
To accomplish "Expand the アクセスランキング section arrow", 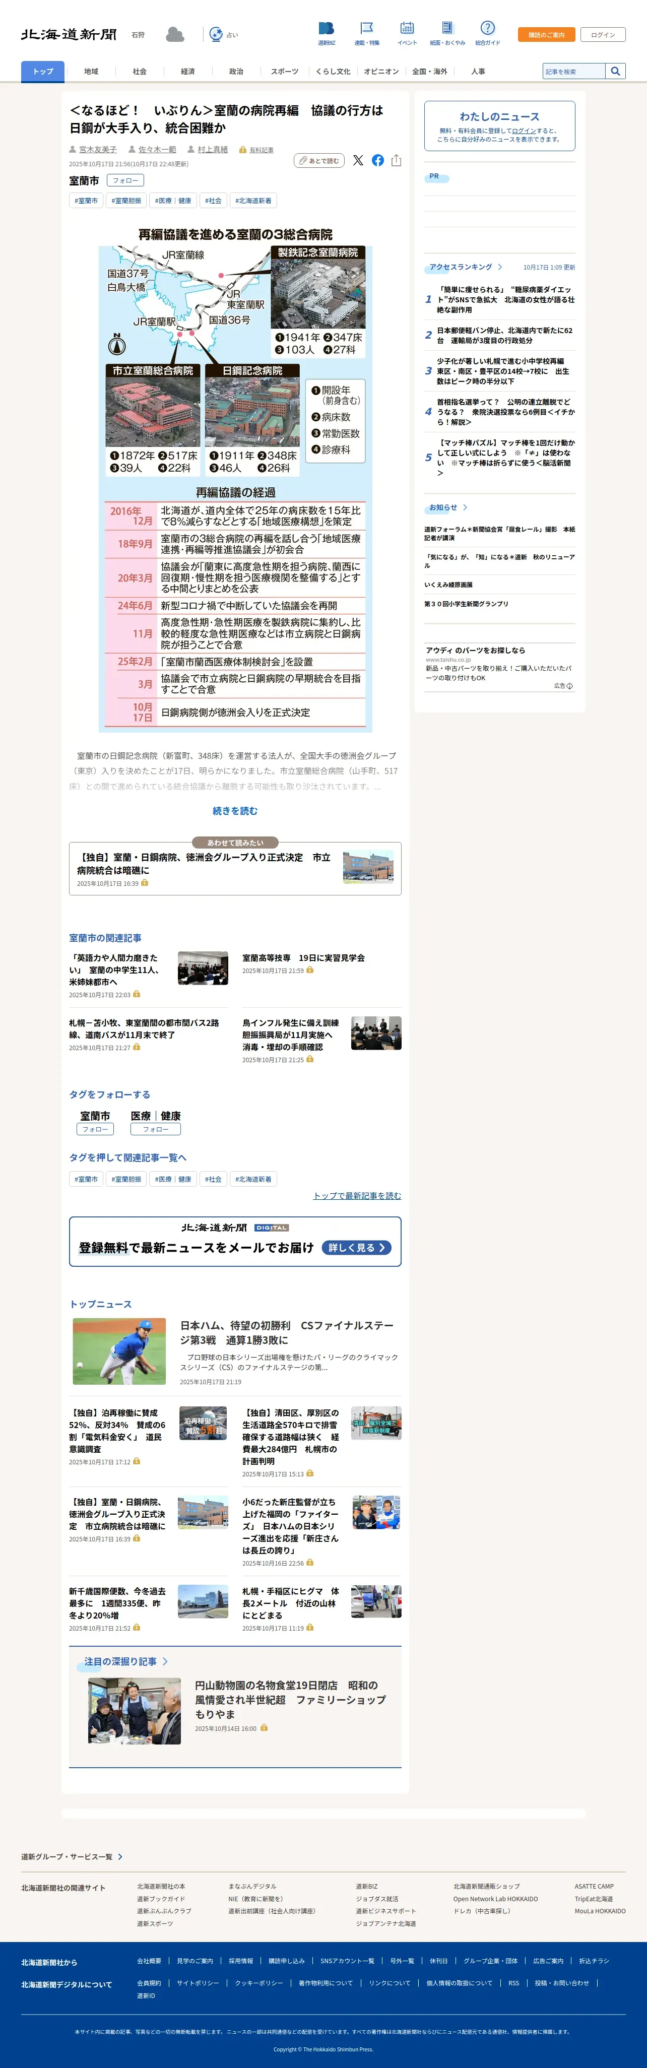I will point(500,268).
